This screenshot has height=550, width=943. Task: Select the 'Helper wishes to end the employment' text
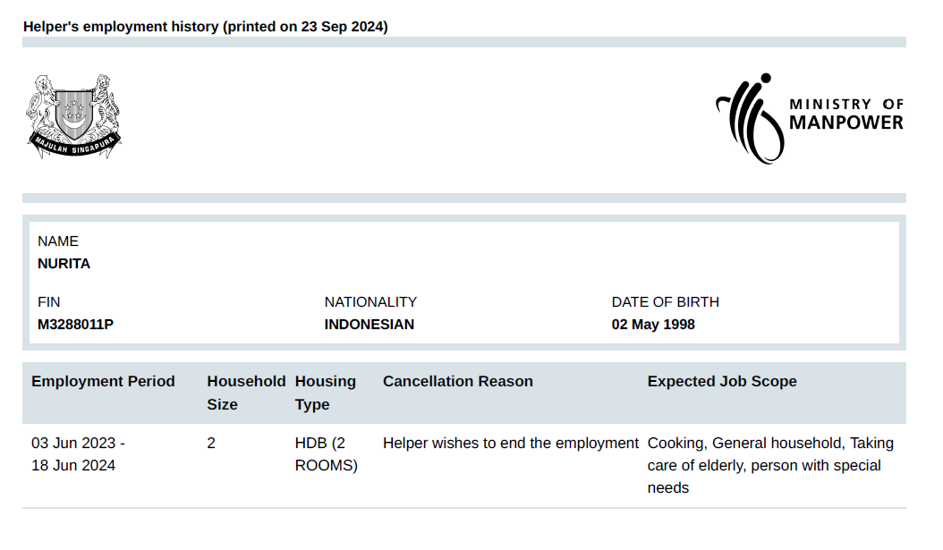pyautogui.click(x=510, y=444)
